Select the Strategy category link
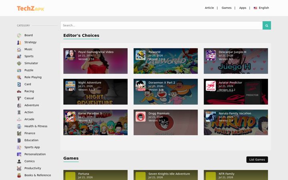Screen dimensions: 288x180 coord(30,42)
